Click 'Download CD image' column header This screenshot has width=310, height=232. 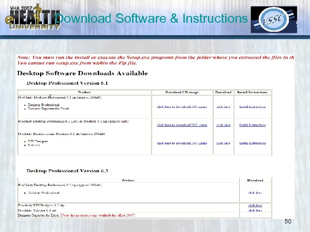tap(182, 92)
